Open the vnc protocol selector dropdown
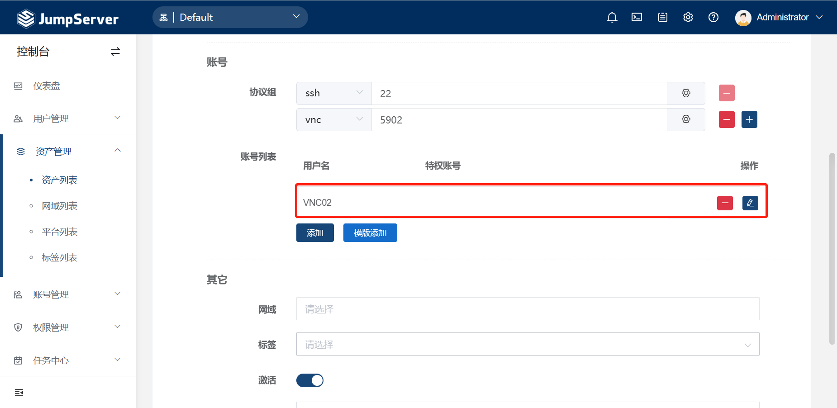Viewport: 837px width, 408px height. tap(333, 119)
